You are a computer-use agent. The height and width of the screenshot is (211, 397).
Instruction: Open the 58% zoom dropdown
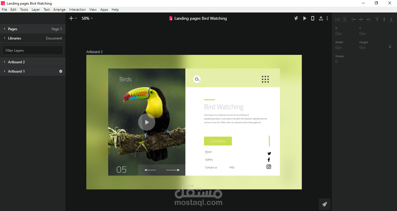(87, 18)
